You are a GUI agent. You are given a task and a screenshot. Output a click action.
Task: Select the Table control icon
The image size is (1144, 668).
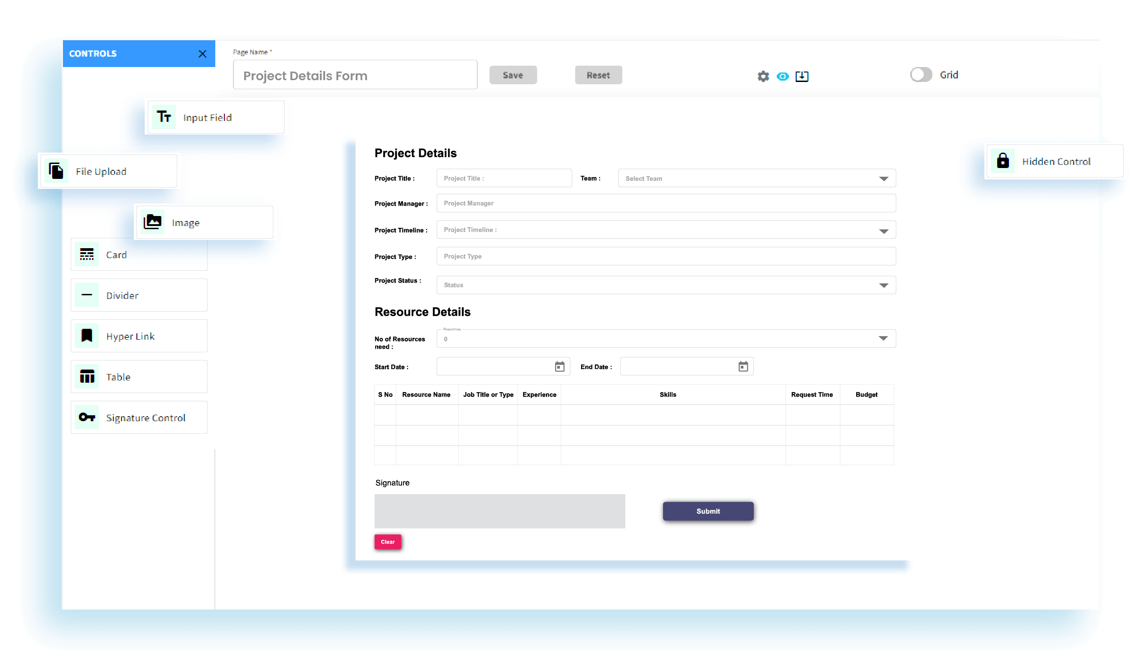87,376
